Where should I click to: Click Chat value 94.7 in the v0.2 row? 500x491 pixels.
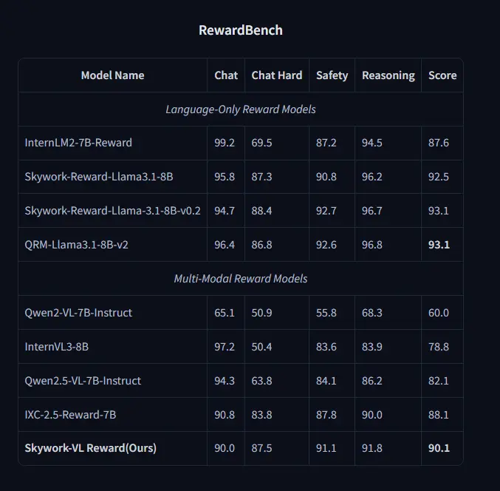pyautogui.click(x=225, y=211)
